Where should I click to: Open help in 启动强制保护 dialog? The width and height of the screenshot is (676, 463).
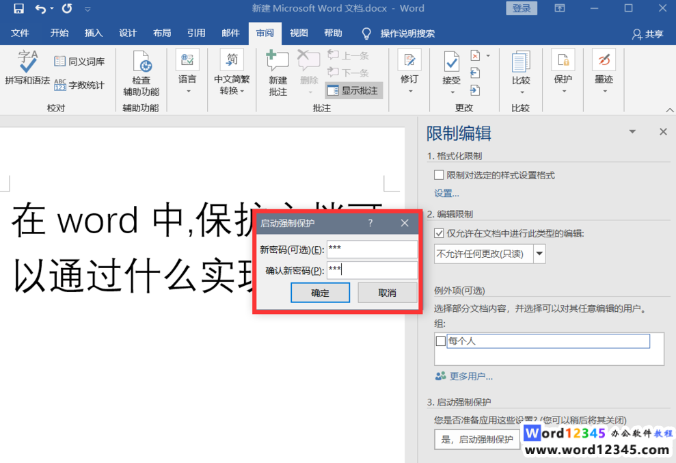pyautogui.click(x=370, y=223)
